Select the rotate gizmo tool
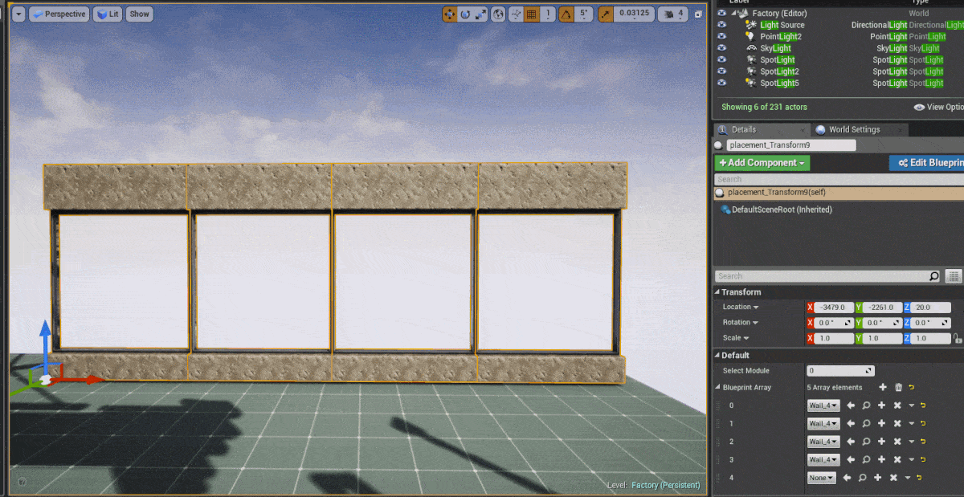The height and width of the screenshot is (497, 964). click(x=465, y=14)
